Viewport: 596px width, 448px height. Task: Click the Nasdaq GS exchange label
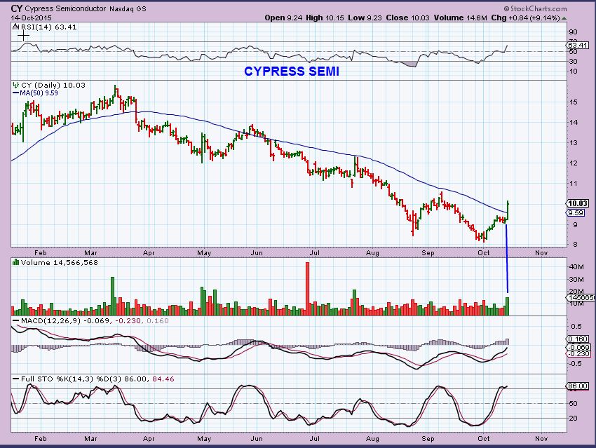click(128, 9)
